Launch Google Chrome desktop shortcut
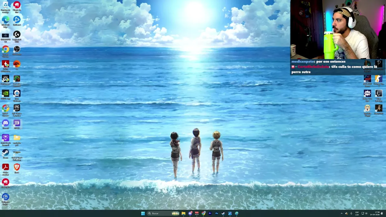 5,51
